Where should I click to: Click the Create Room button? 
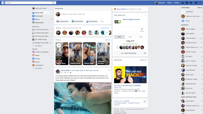pyautogui.click(x=62, y=21)
